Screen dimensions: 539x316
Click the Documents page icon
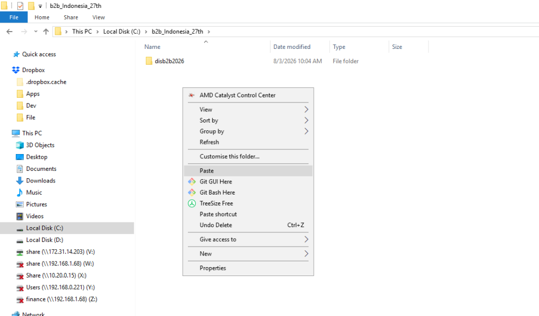(x=20, y=169)
